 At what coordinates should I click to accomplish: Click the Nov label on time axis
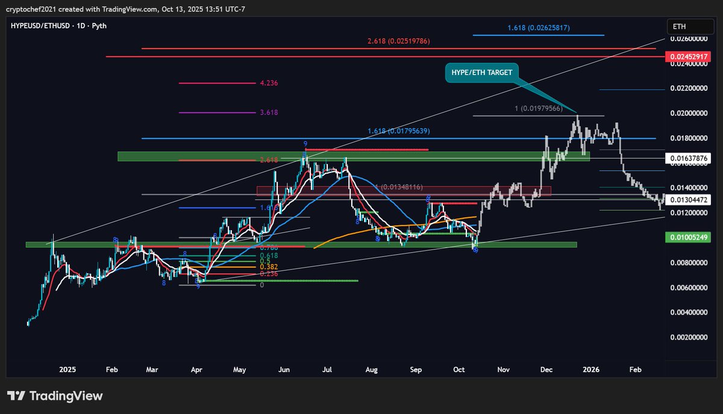502,369
